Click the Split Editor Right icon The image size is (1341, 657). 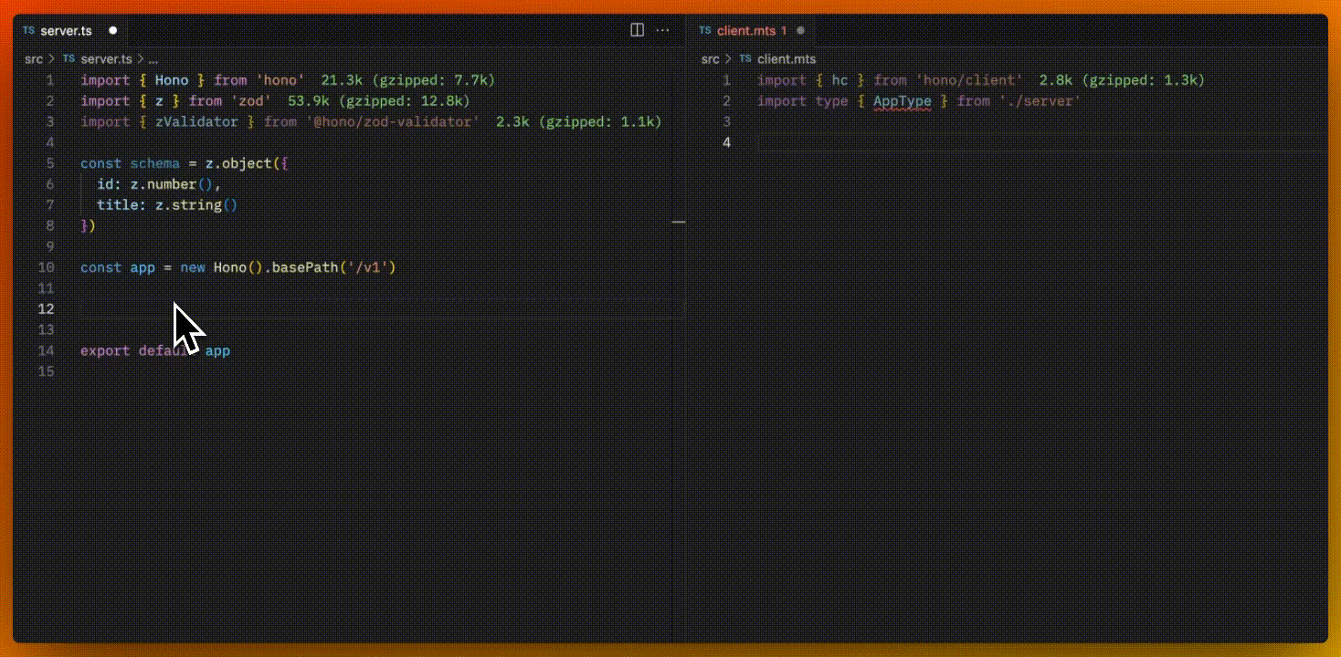tap(637, 30)
